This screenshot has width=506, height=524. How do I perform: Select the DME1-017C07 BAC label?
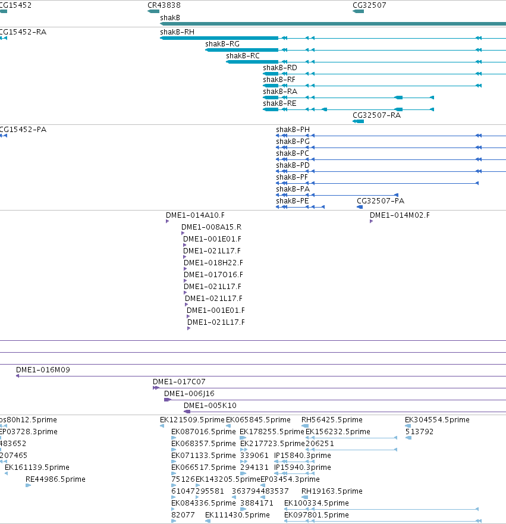(179, 382)
